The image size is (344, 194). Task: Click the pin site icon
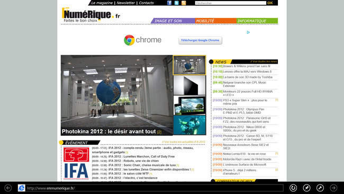306,188
